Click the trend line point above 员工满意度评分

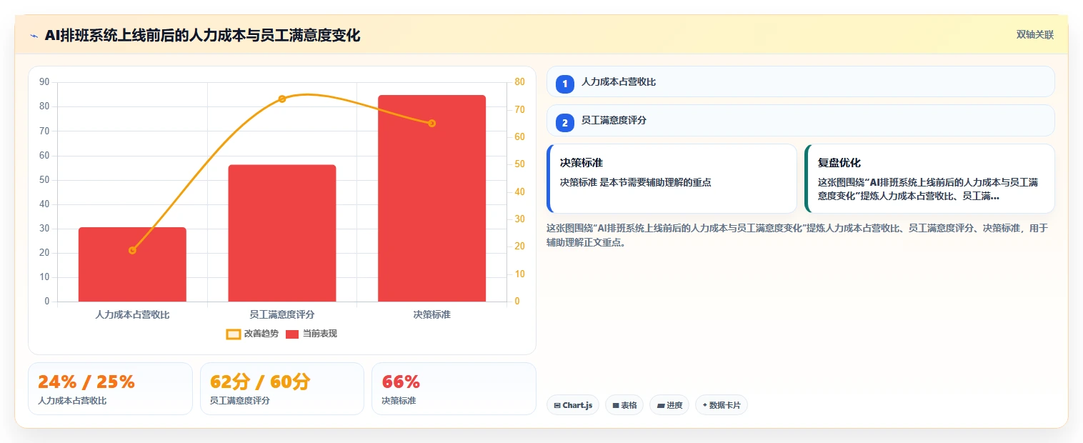point(282,99)
